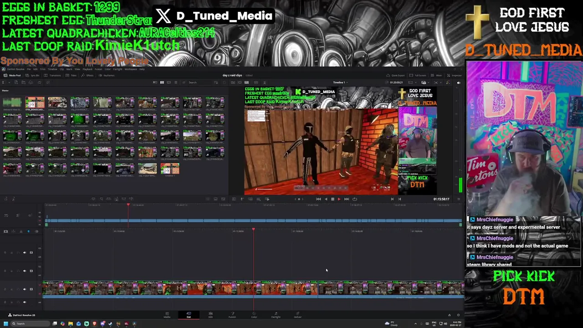Click the green audio level meter
Screen dimensions: 583x328
point(460,184)
